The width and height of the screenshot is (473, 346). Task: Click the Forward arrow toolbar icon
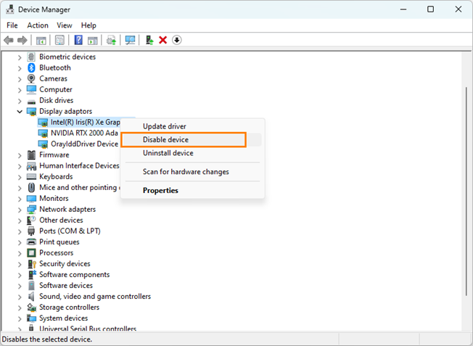22,40
